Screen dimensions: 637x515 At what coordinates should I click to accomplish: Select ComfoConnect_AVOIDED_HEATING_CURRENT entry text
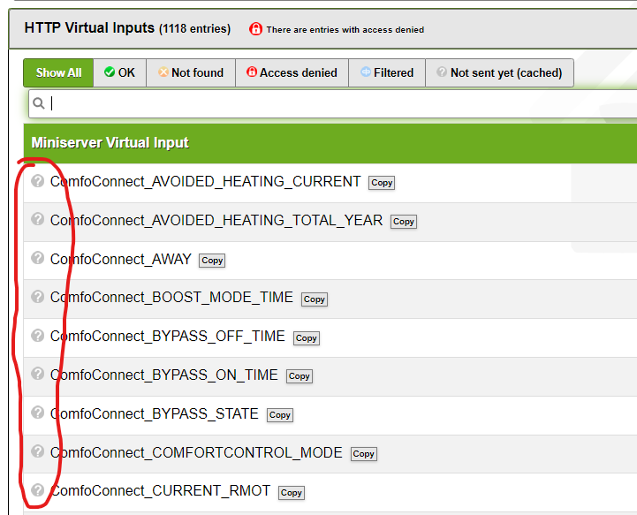coord(205,182)
